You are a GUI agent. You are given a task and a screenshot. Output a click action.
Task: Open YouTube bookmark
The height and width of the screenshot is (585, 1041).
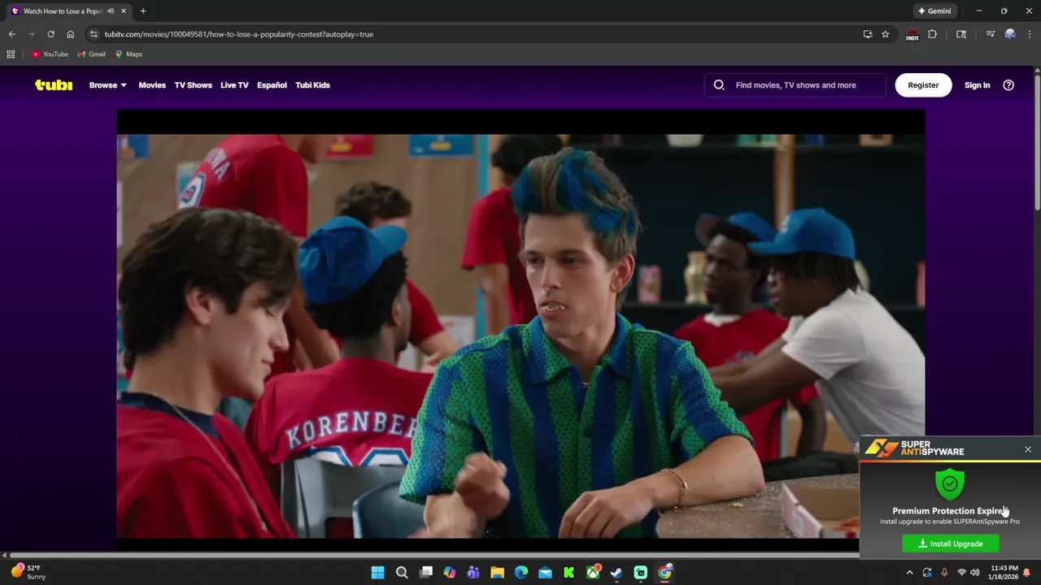pos(50,54)
